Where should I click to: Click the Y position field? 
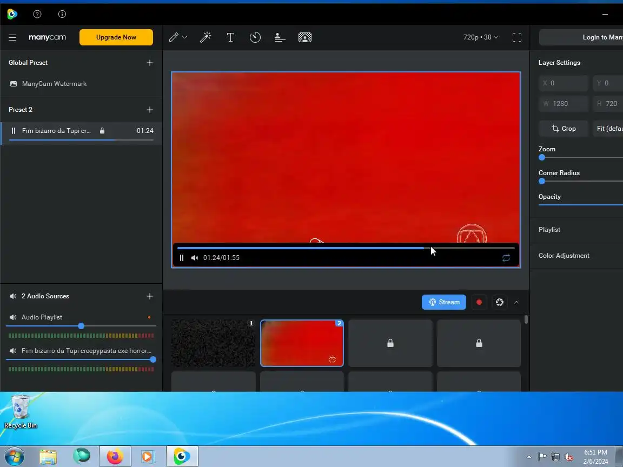tap(608, 83)
